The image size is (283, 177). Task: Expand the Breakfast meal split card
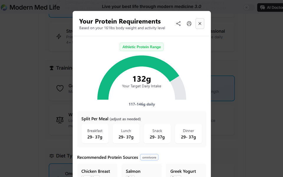click(x=95, y=134)
